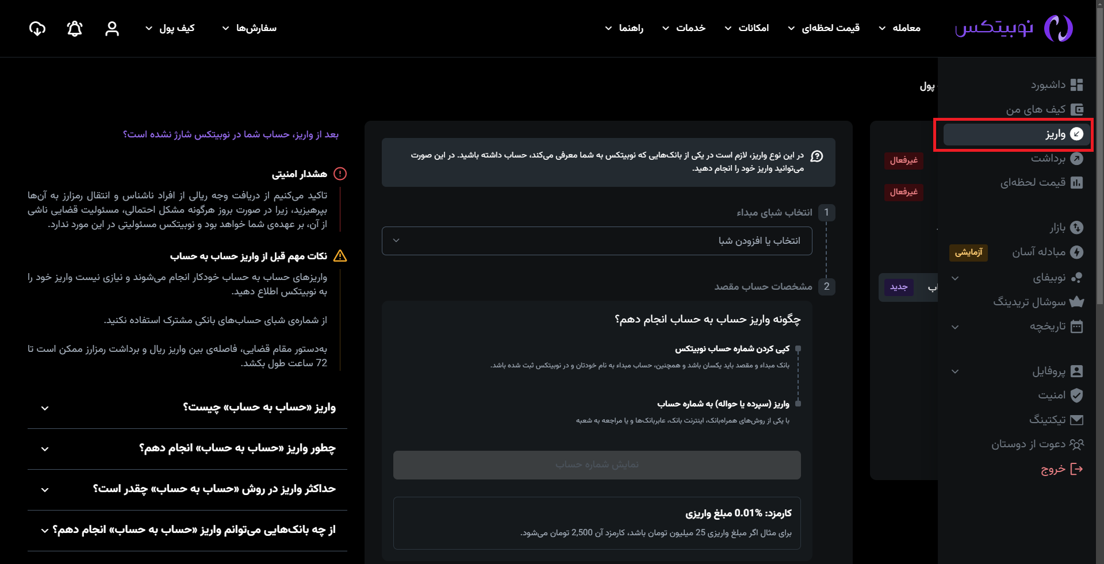This screenshot has width=1104, height=564.
Task: Click the کپی کردن شماره حساب نوبیتکس step text
Action: point(732,349)
